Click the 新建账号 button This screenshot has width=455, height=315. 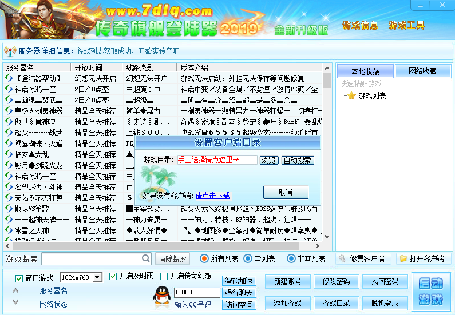(x=287, y=281)
